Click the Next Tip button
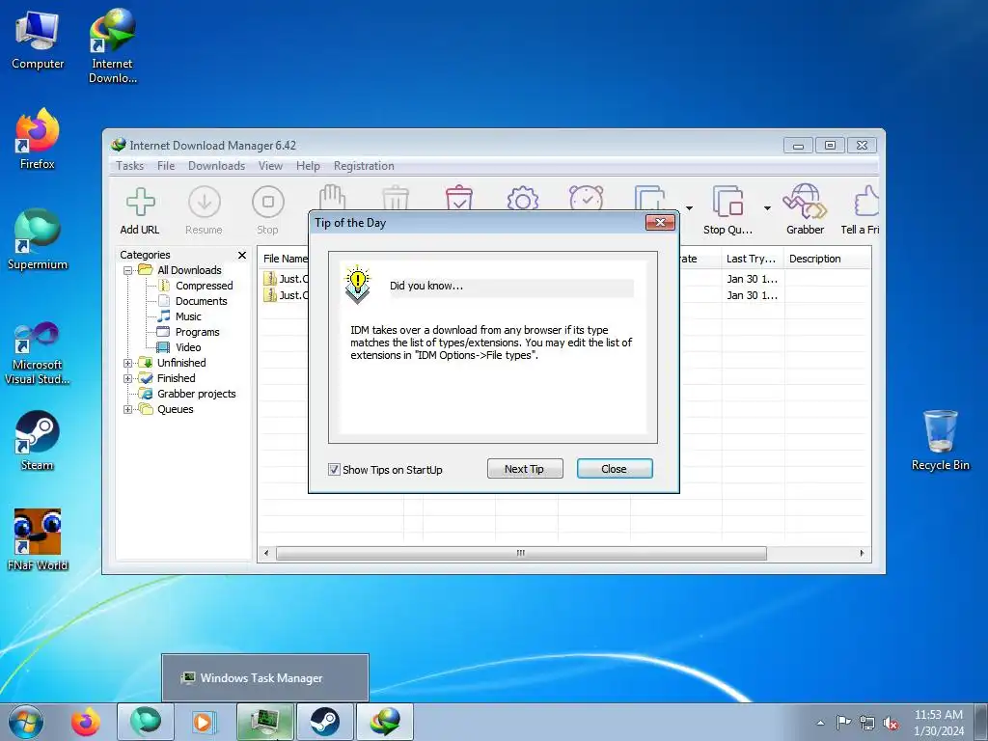The image size is (988, 741). [x=524, y=469]
